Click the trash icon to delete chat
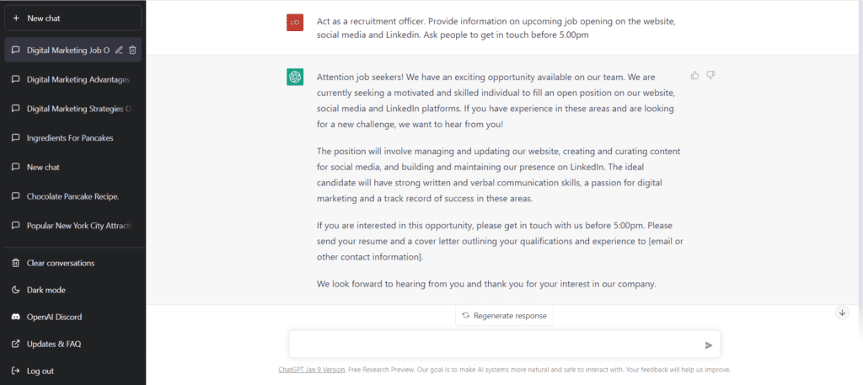863x385 pixels. click(132, 50)
